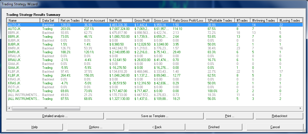Sort by the Gross Profit column header
308x134 pixels.
(142, 20)
